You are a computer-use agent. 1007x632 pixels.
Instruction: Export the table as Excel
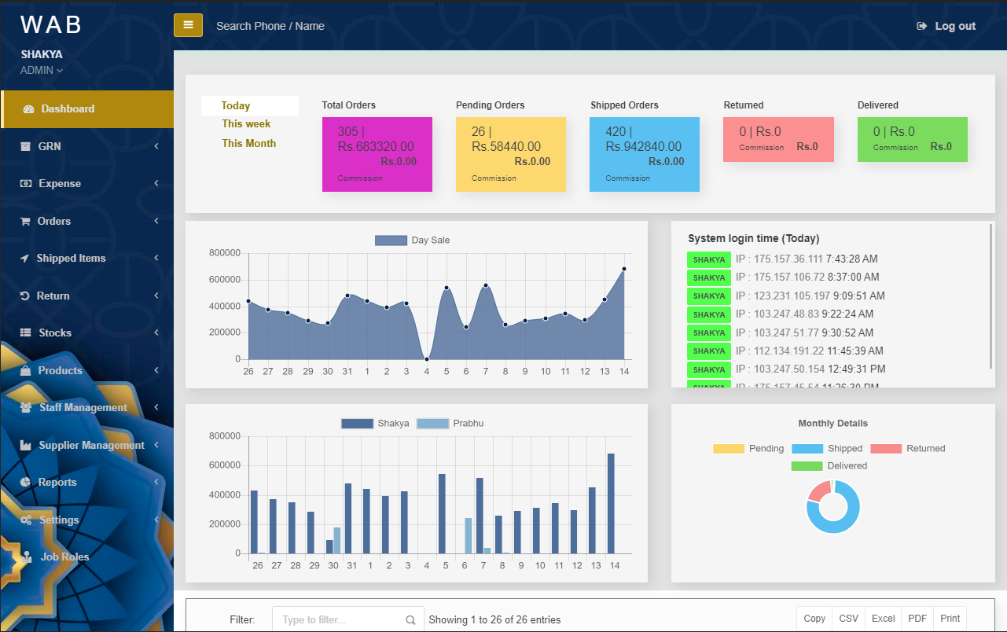[x=883, y=619]
